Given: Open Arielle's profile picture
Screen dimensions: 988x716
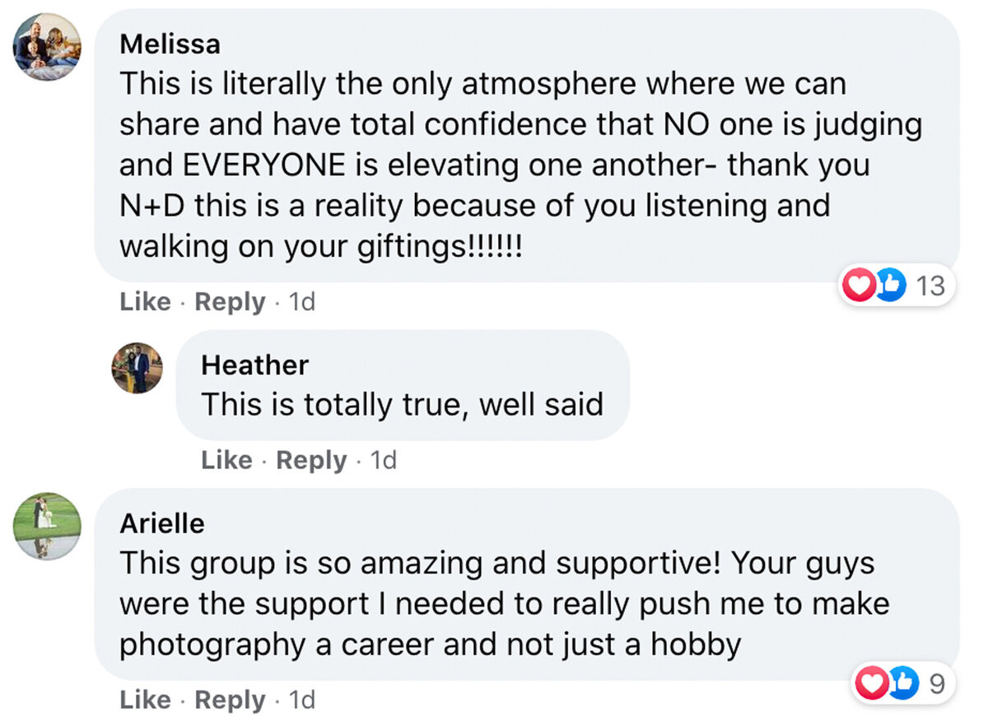Looking at the screenshot, I should (x=47, y=527).
